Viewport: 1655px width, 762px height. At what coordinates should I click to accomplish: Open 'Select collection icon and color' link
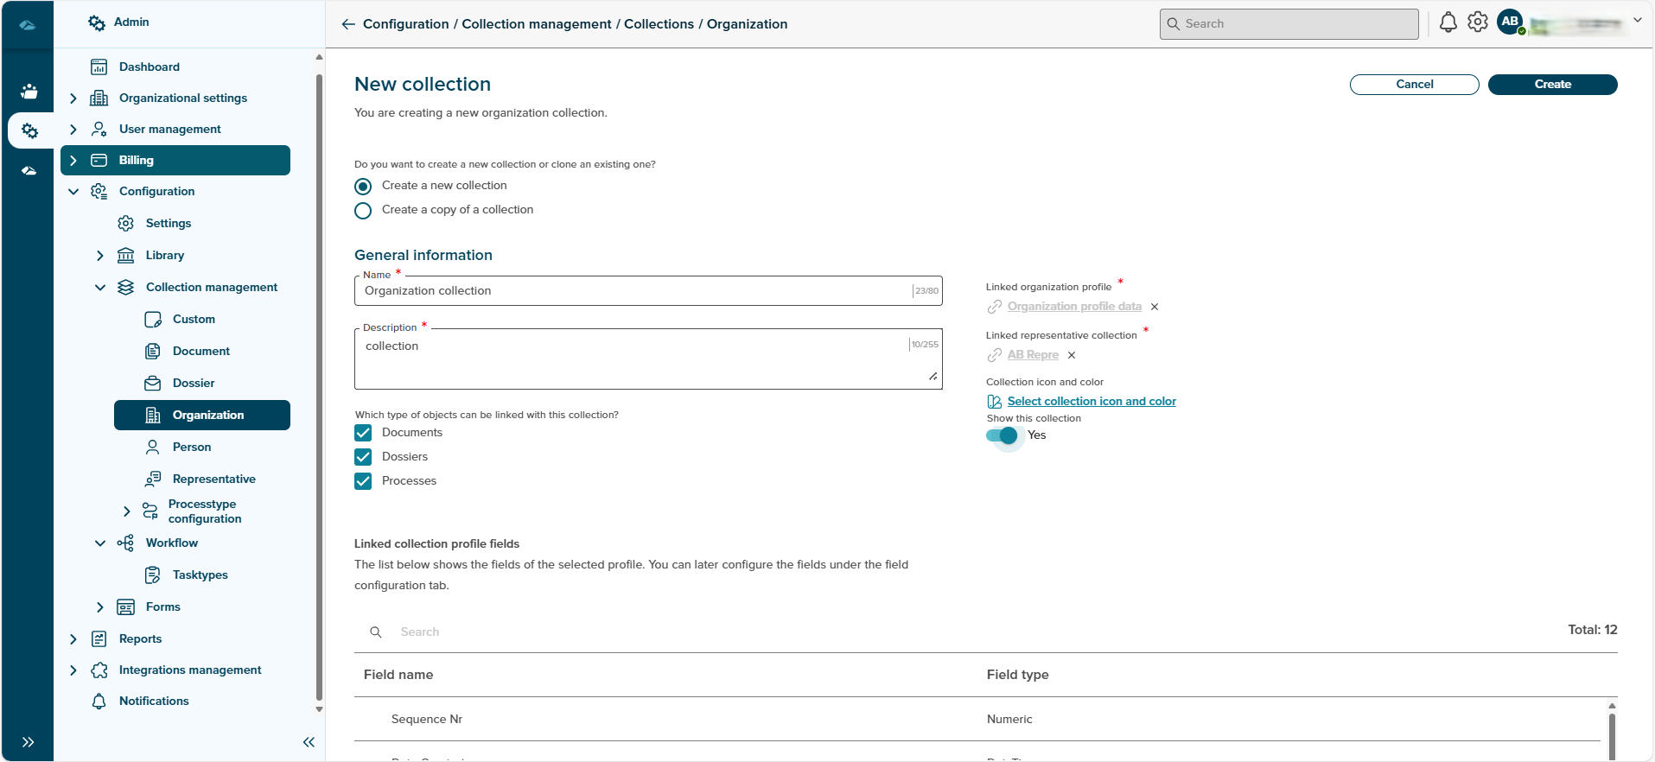point(1091,402)
